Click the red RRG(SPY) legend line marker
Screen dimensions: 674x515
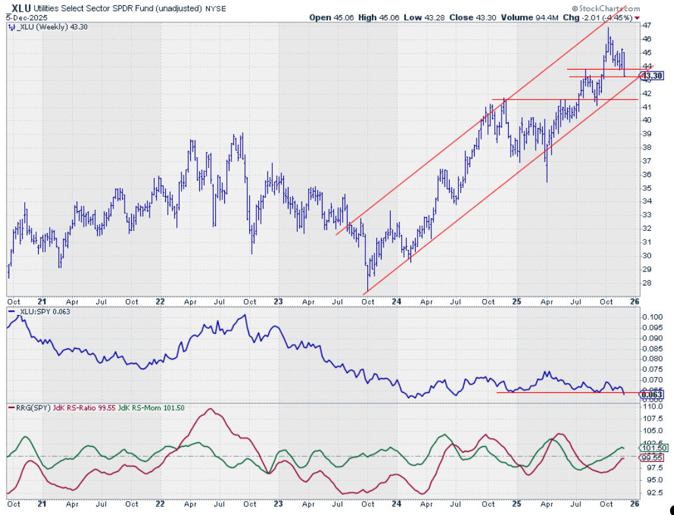(x=10, y=408)
